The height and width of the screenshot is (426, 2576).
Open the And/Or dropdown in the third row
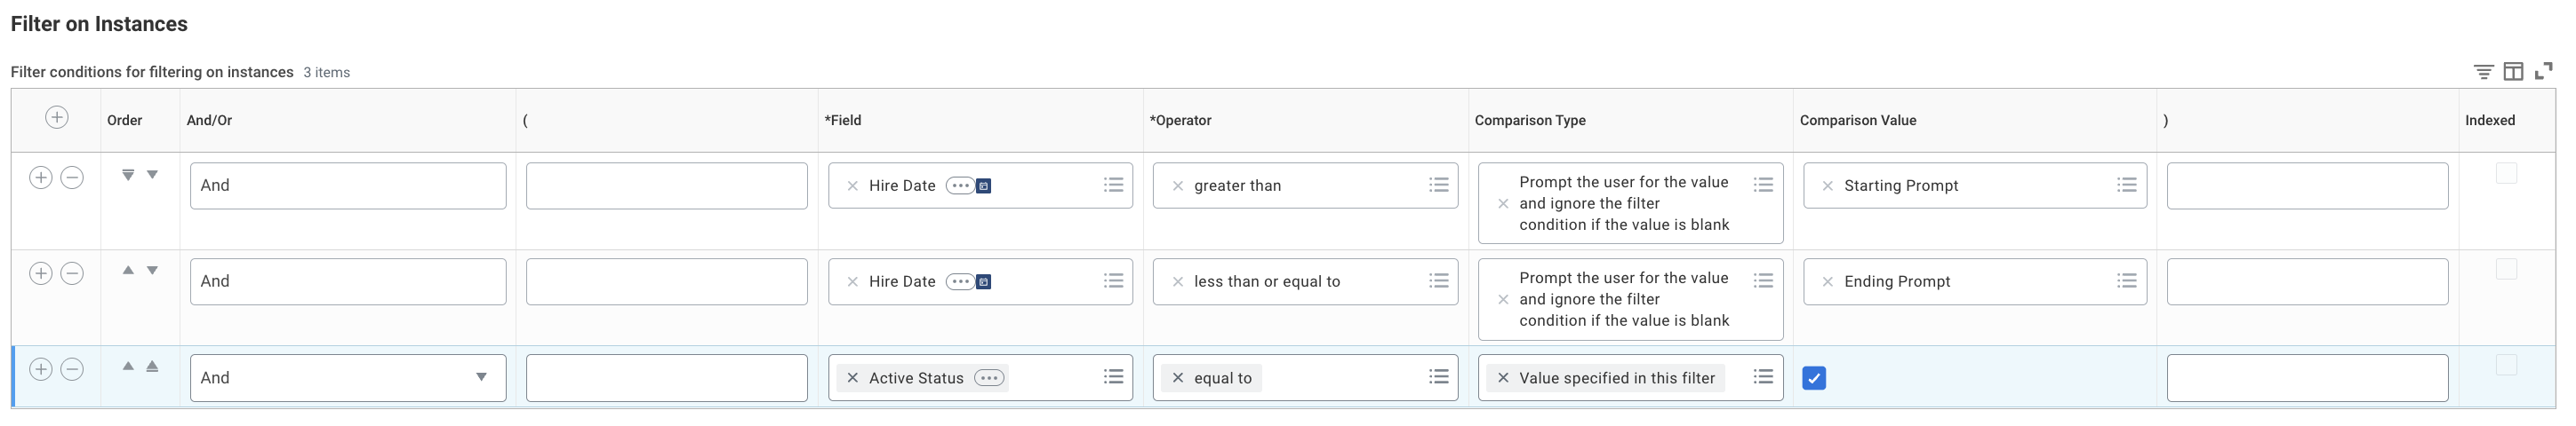click(481, 377)
